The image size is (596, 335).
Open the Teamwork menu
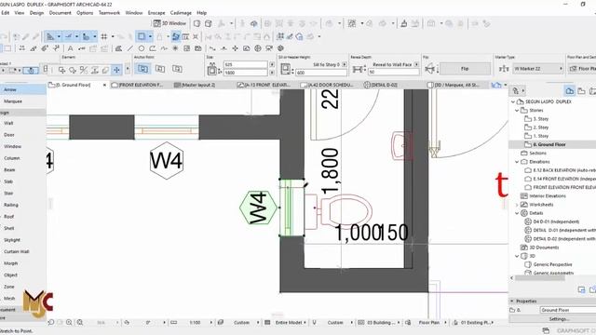coord(109,13)
